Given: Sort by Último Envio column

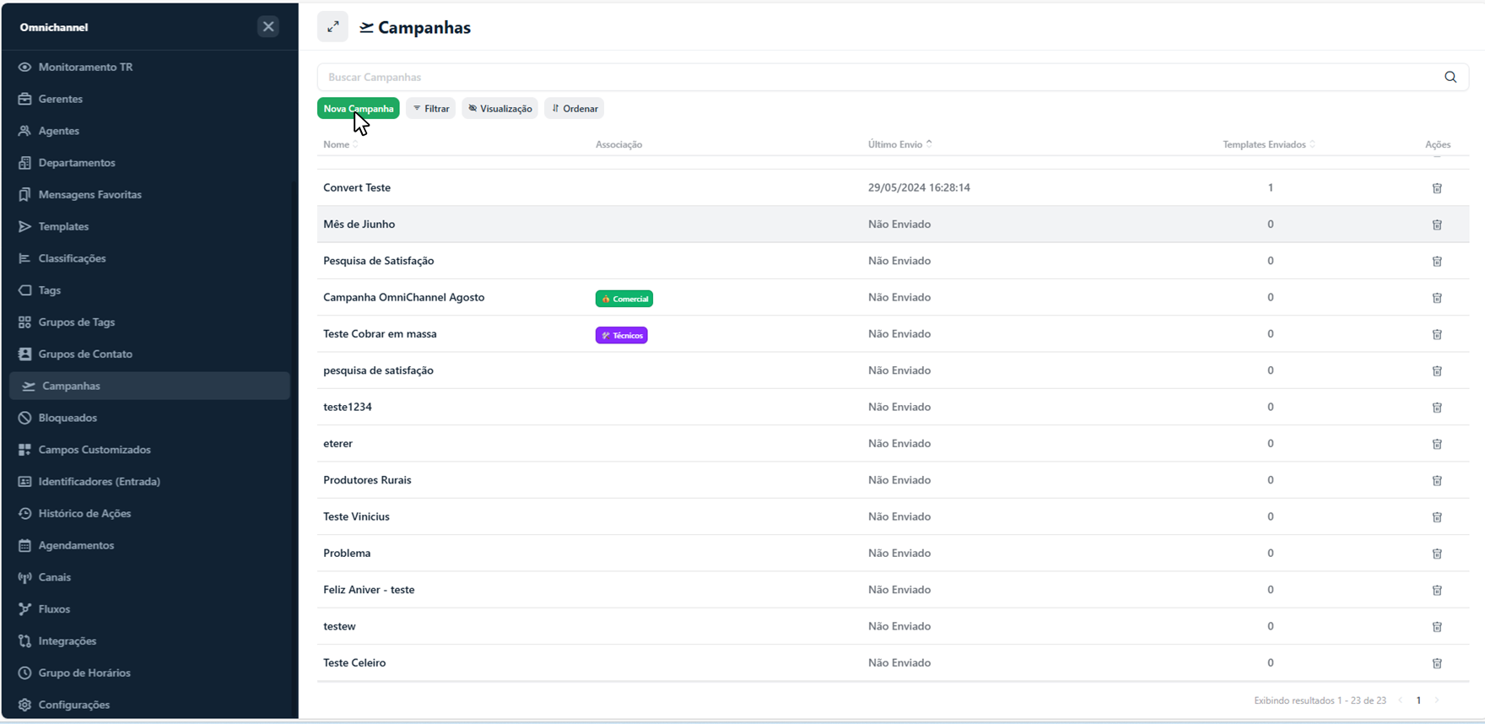Looking at the screenshot, I should pos(900,144).
